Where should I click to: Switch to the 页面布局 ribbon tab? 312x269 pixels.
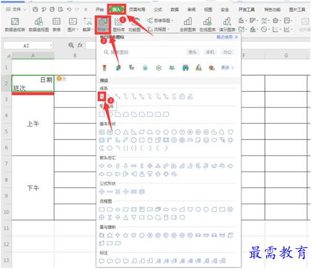point(137,9)
